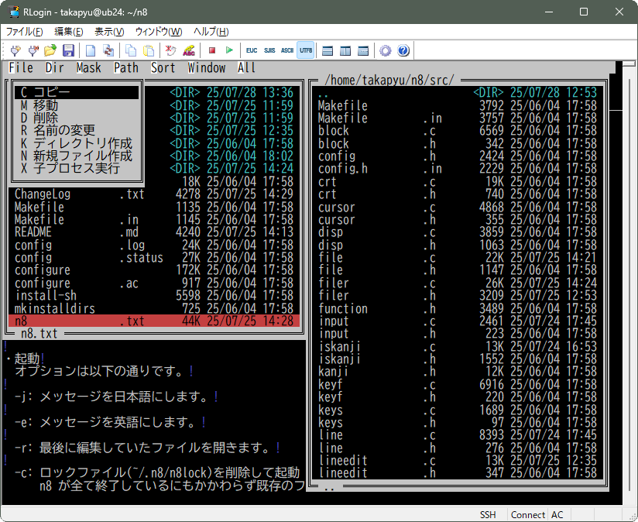This screenshot has width=638, height=522.
Task: Select the C コピー menu entry
Action: [x=77, y=92]
